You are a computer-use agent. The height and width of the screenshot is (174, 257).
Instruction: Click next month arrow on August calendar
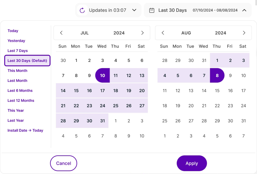click(x=244, y=33)
